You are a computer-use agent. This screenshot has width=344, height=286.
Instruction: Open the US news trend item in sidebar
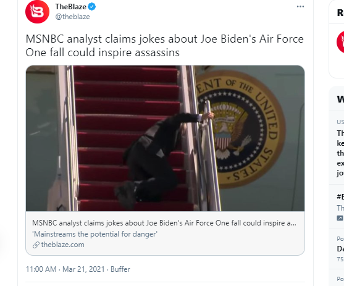tap(337, 148)
